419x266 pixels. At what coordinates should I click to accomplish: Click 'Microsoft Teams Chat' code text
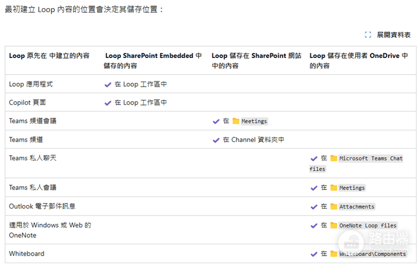(371, 159)
